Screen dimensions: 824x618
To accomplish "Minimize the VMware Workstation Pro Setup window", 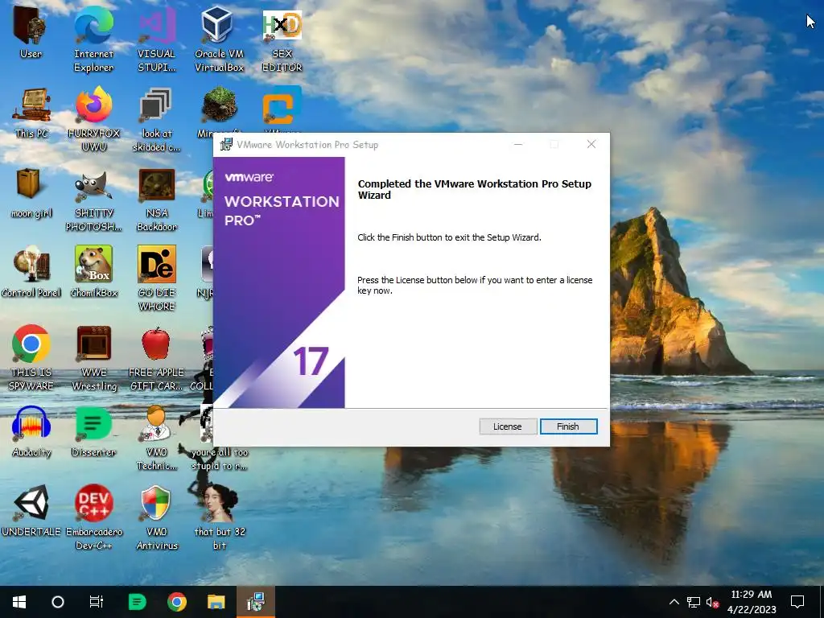I will 518,145.
